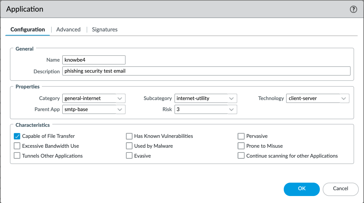Image resolution: width=364 pixels, height=203 pixels.
Task: Select the Configuration tab
Action: coord(28,29)
